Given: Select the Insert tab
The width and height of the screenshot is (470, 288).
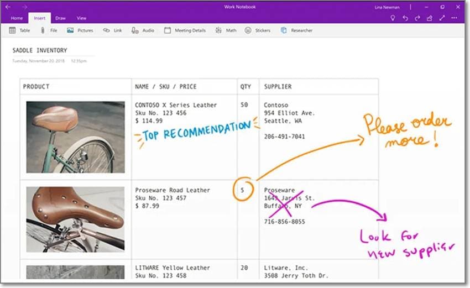Looking at the screenshot, I should [x=40, y=18].
